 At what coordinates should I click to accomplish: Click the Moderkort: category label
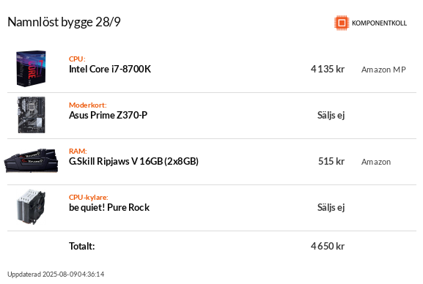pyautogui.click(x=88, y=105)
